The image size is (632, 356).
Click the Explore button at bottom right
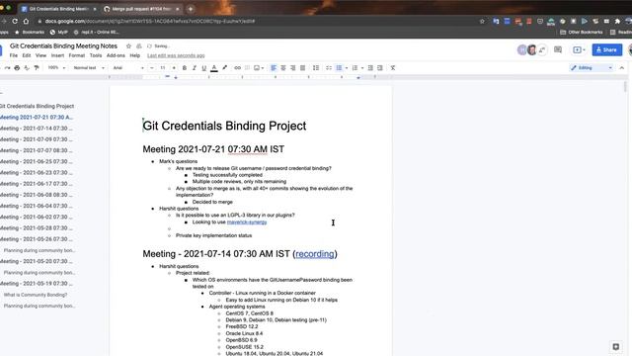tap(616, 347)
